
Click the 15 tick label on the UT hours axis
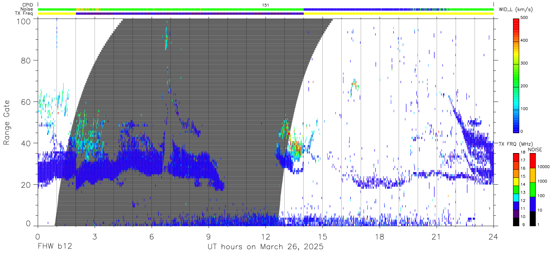pyautogui.click(x=323, y=236)
